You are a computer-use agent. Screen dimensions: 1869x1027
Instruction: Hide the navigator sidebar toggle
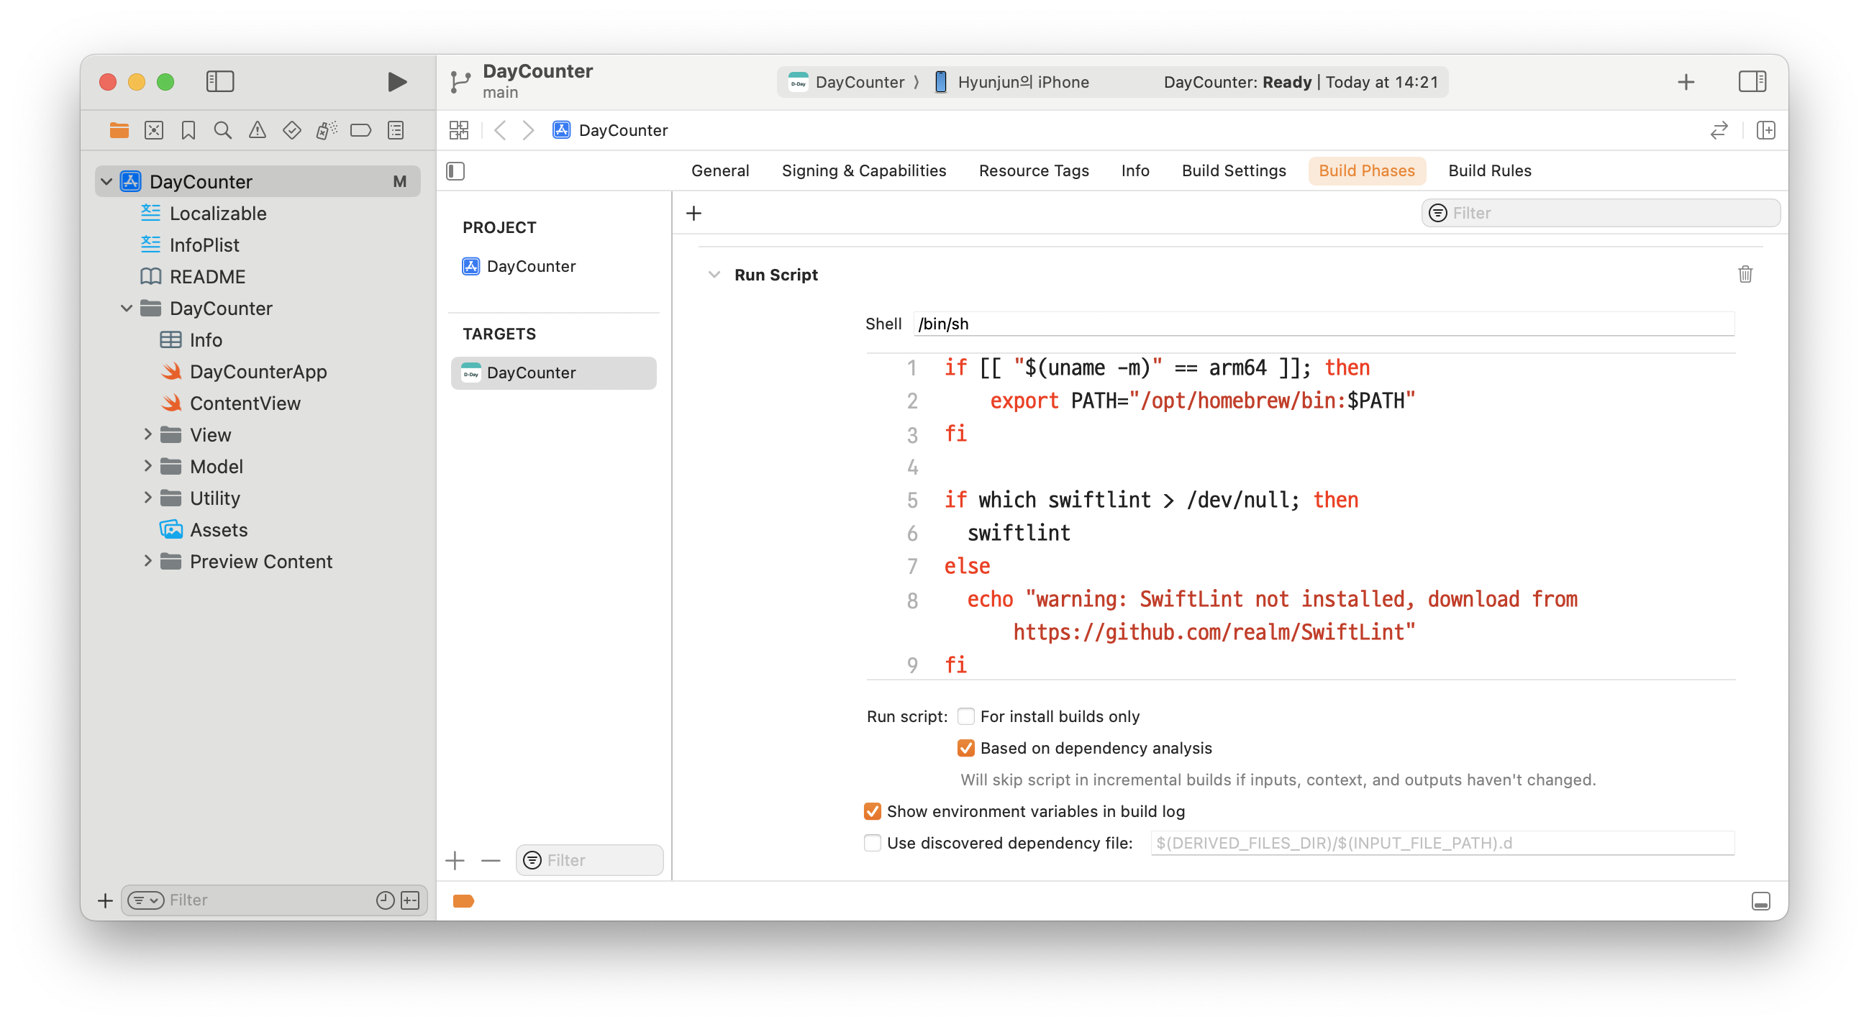point(220,82)
